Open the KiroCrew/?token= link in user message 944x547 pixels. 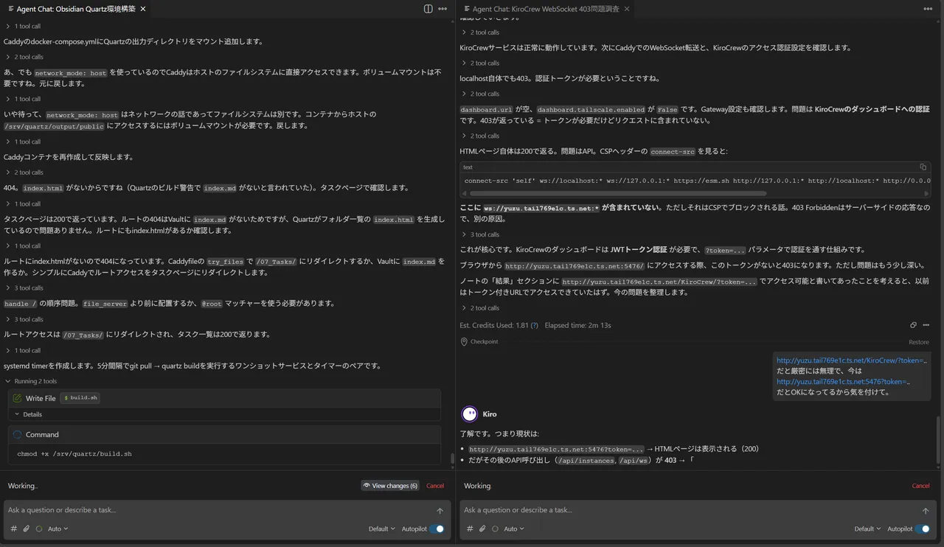[x=852, y=360]
